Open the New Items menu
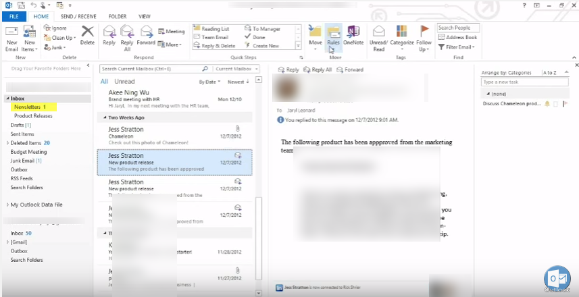The image size is (579, 297). tap(30, 39)
